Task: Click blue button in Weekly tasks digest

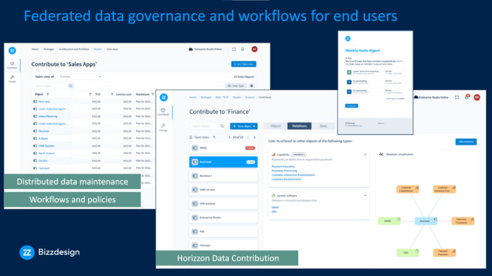Action: (x=351, y=105)
